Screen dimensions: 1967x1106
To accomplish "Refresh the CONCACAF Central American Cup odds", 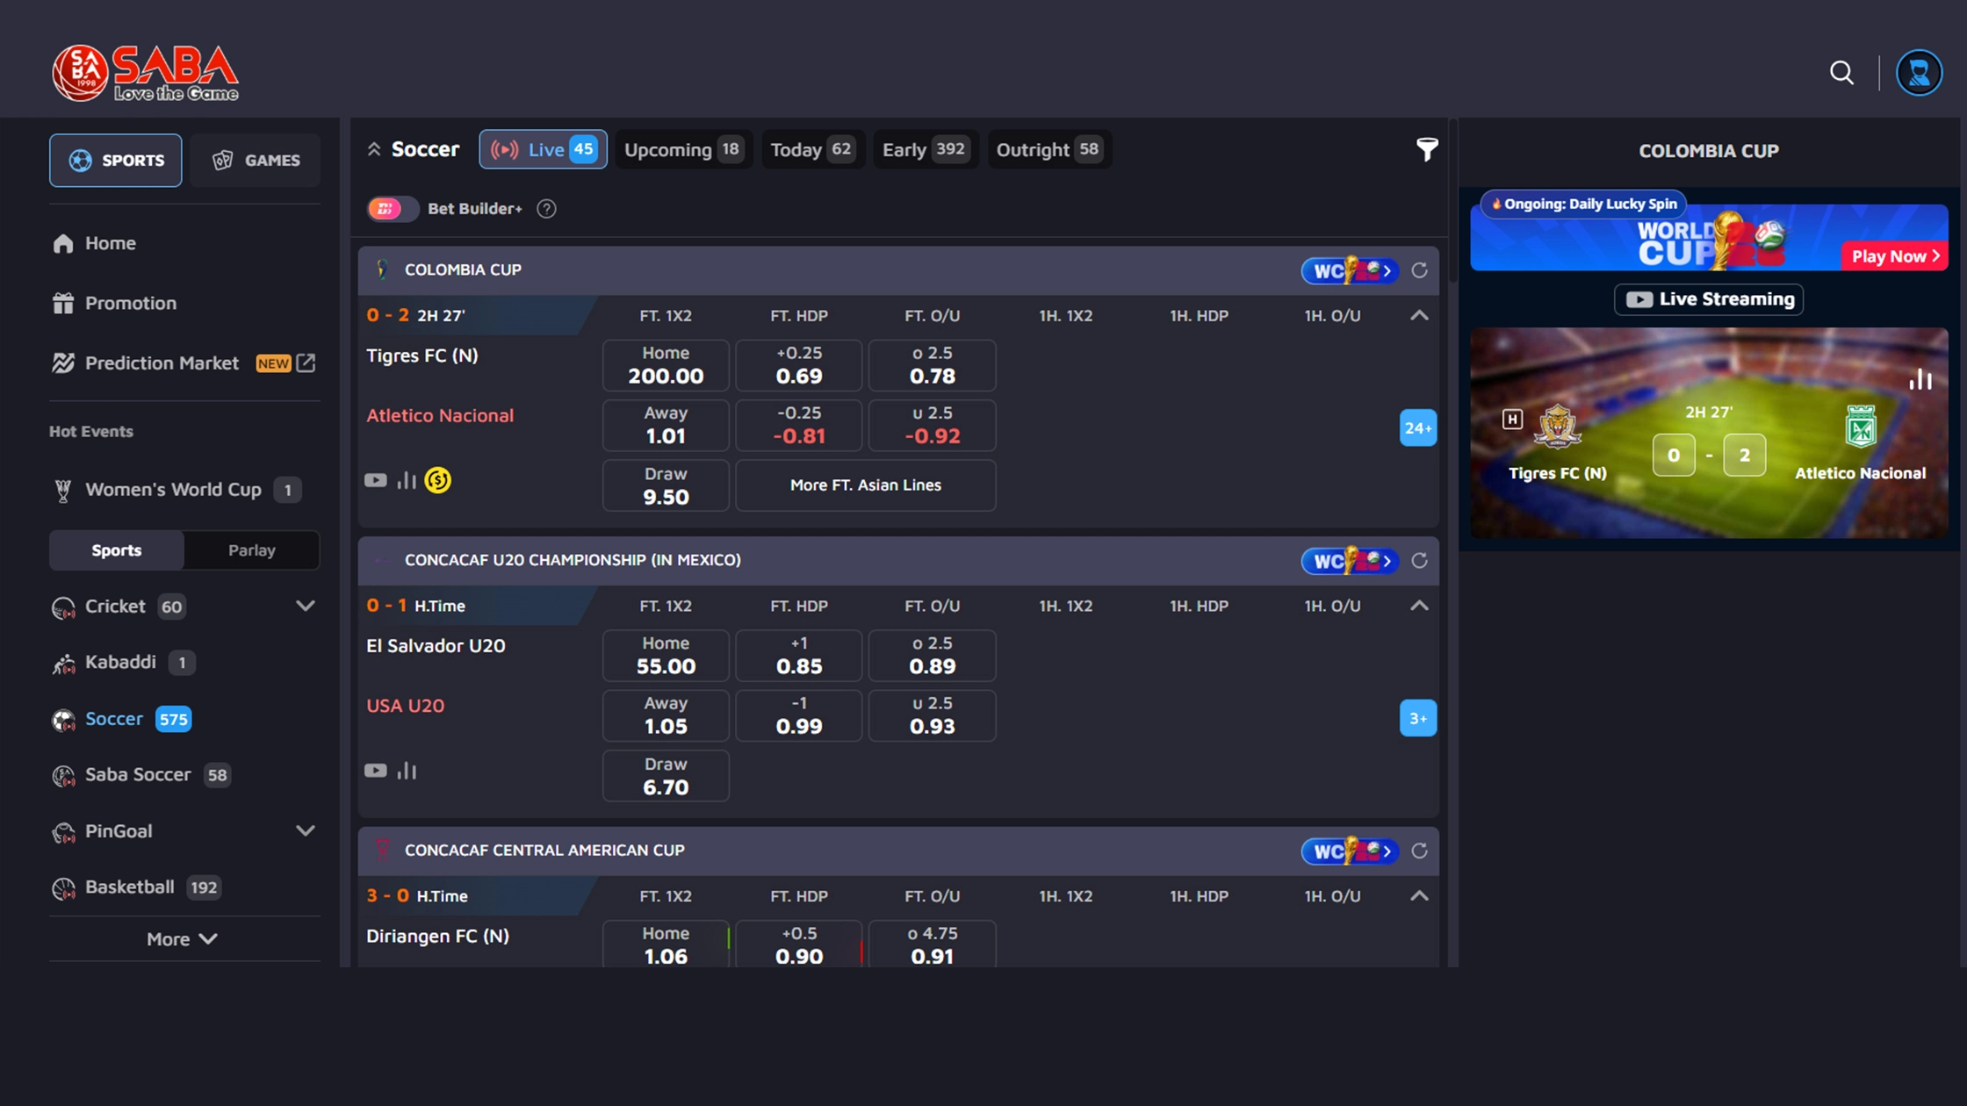I will (1419, 851).
